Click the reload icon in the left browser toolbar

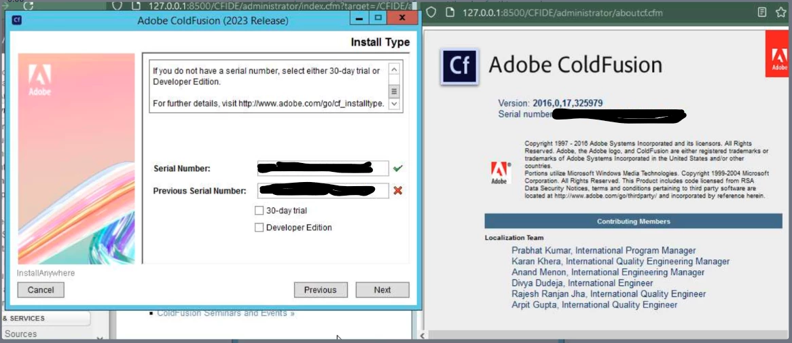[29, 5]
